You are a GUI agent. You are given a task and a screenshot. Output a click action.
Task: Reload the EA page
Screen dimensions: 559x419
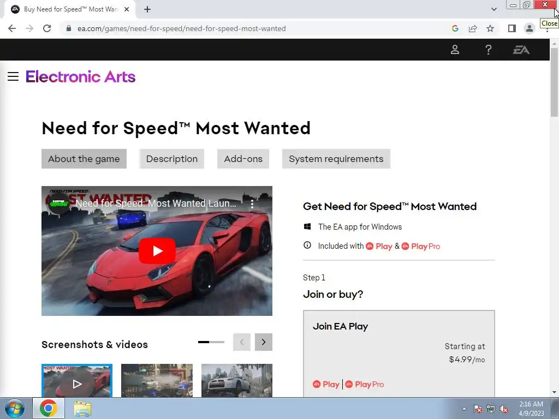click(x=47, y=28)
